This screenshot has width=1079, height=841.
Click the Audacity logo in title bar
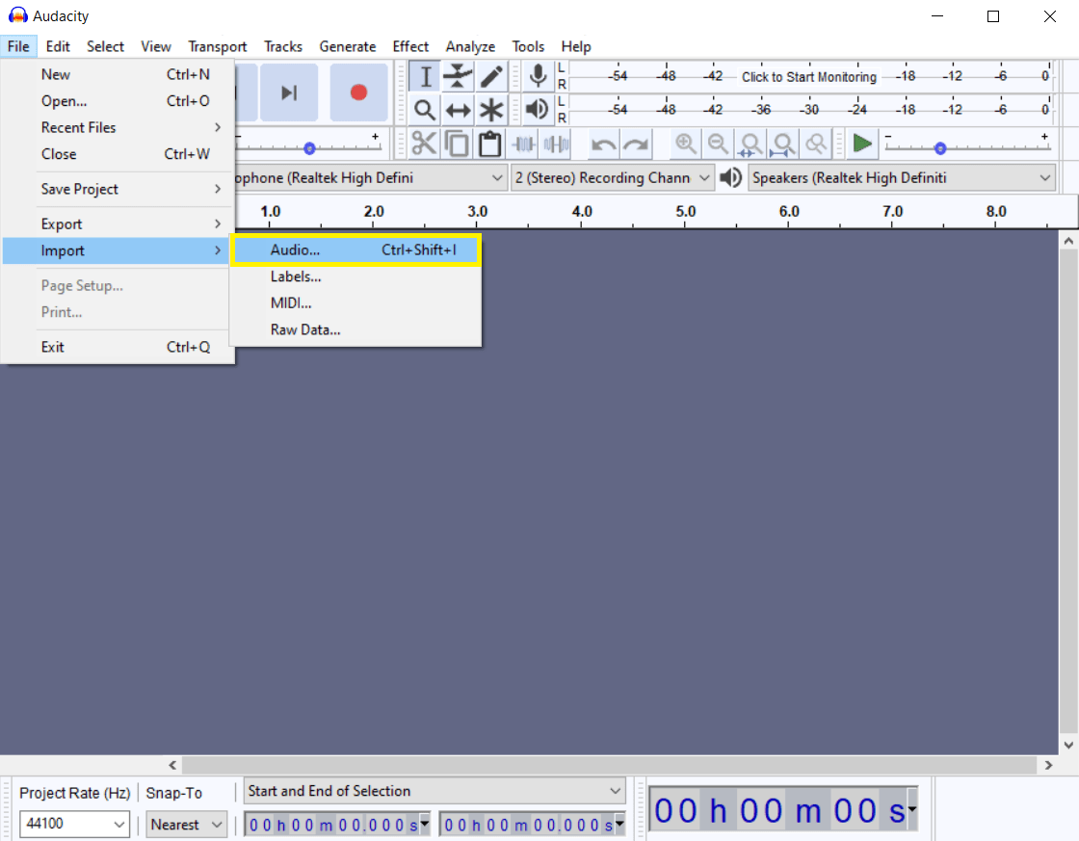[x=18, y=15]
